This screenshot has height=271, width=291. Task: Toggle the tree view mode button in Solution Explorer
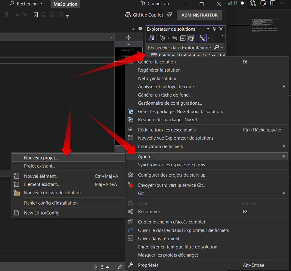203,38
